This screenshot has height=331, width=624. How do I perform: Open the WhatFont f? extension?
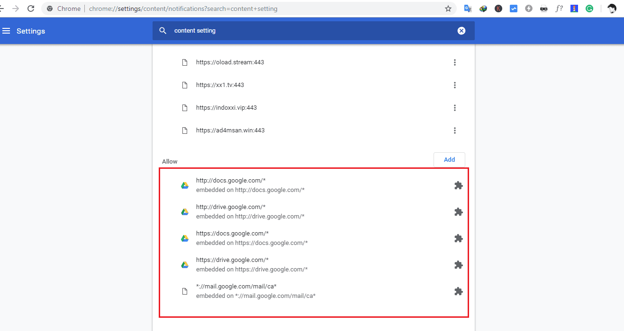[559, 9]
